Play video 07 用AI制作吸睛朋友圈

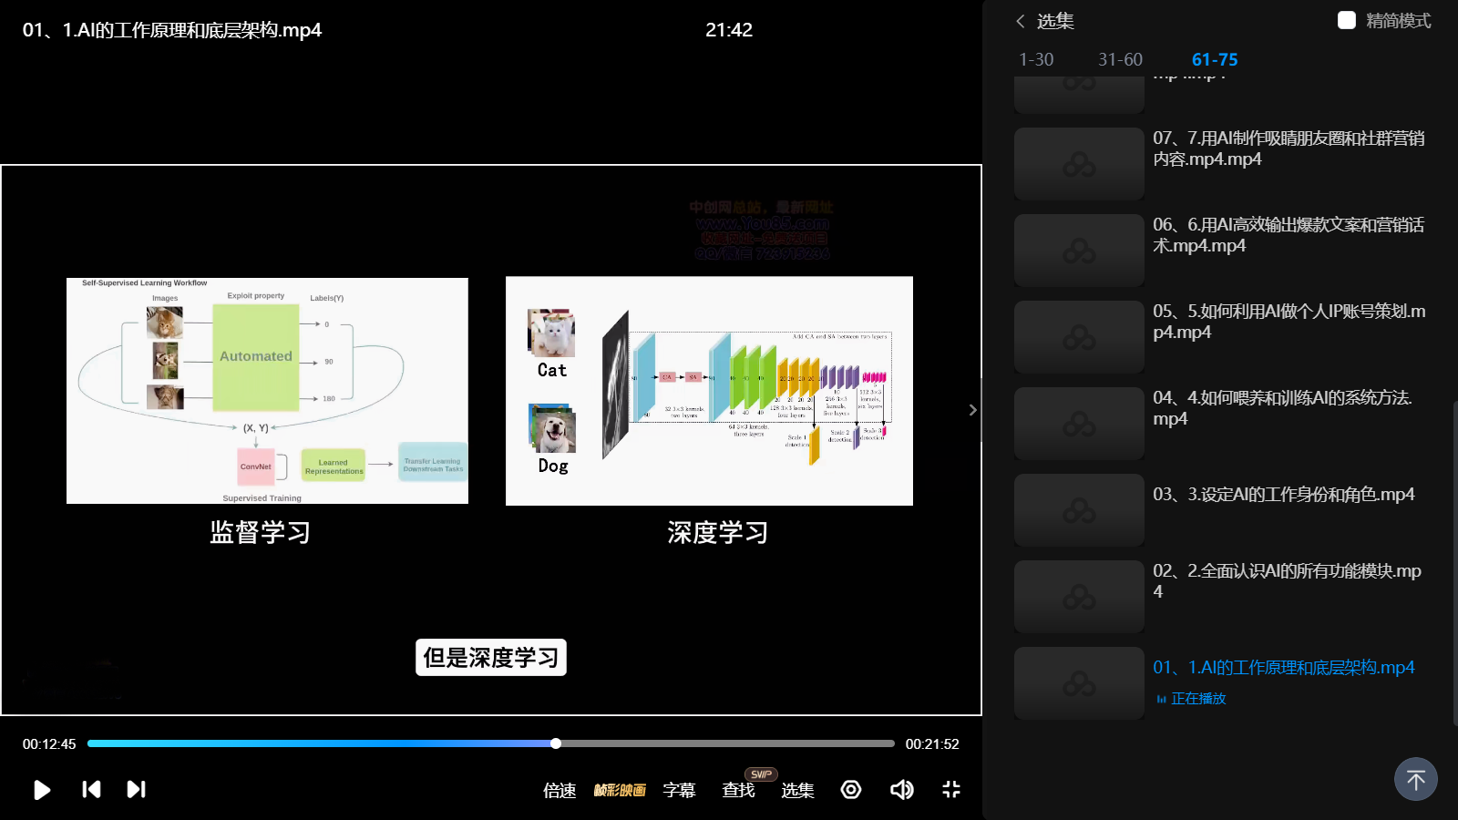click(x=1288, y=149)
